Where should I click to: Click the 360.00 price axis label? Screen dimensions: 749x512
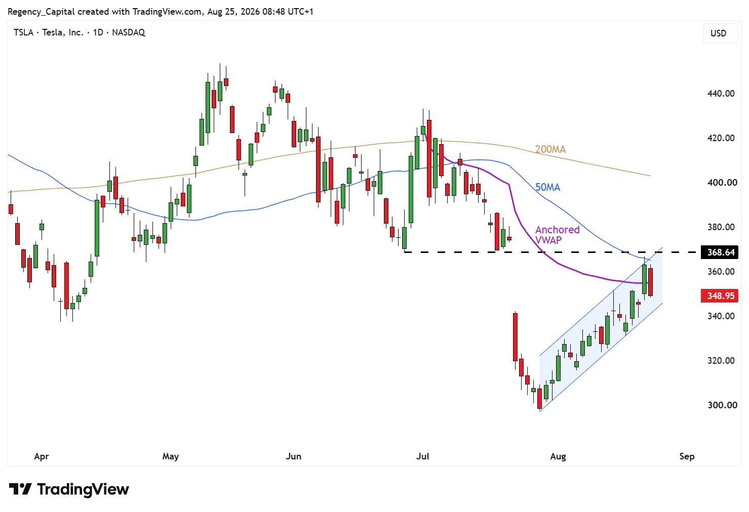pos(721,271)
